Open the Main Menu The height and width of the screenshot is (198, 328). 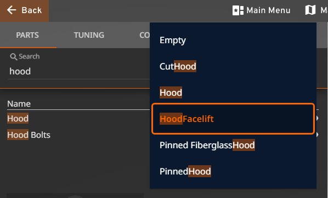point(261,10)
